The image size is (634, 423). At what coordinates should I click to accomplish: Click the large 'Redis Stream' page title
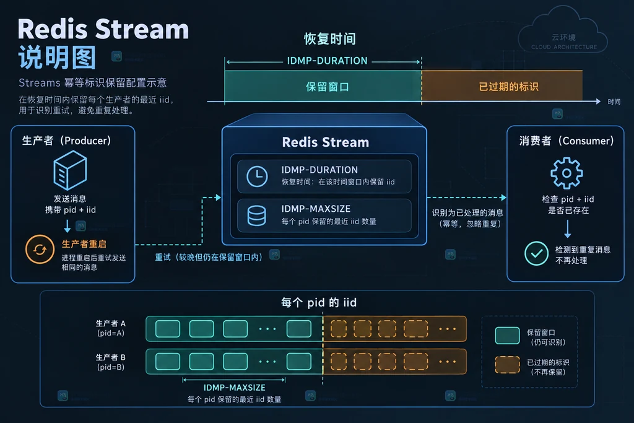(x=103, y=29)
